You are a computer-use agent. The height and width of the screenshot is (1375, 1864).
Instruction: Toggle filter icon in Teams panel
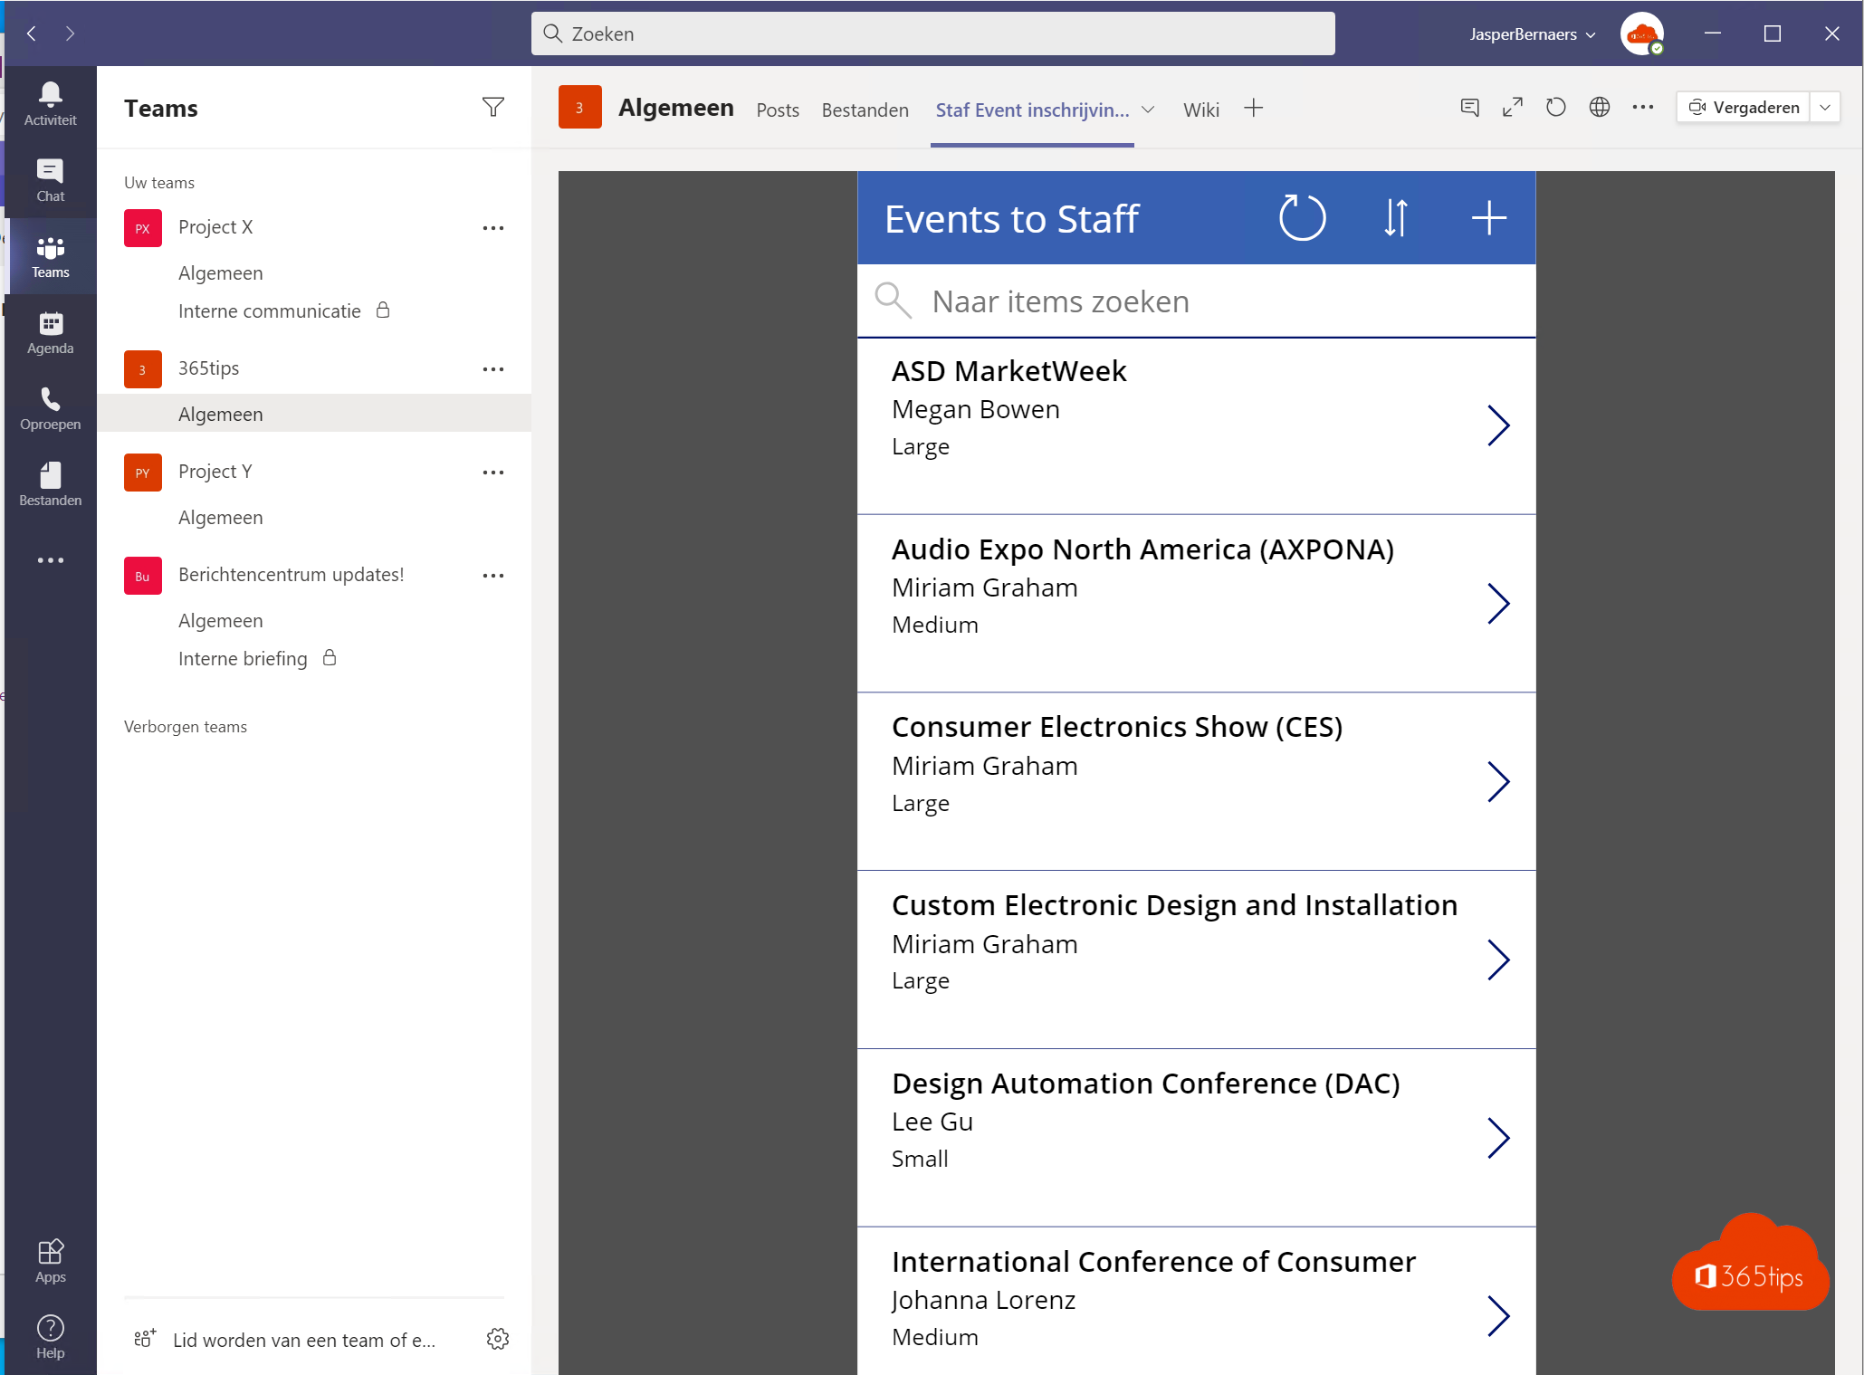pyautogui.click(x=493, y=107)
